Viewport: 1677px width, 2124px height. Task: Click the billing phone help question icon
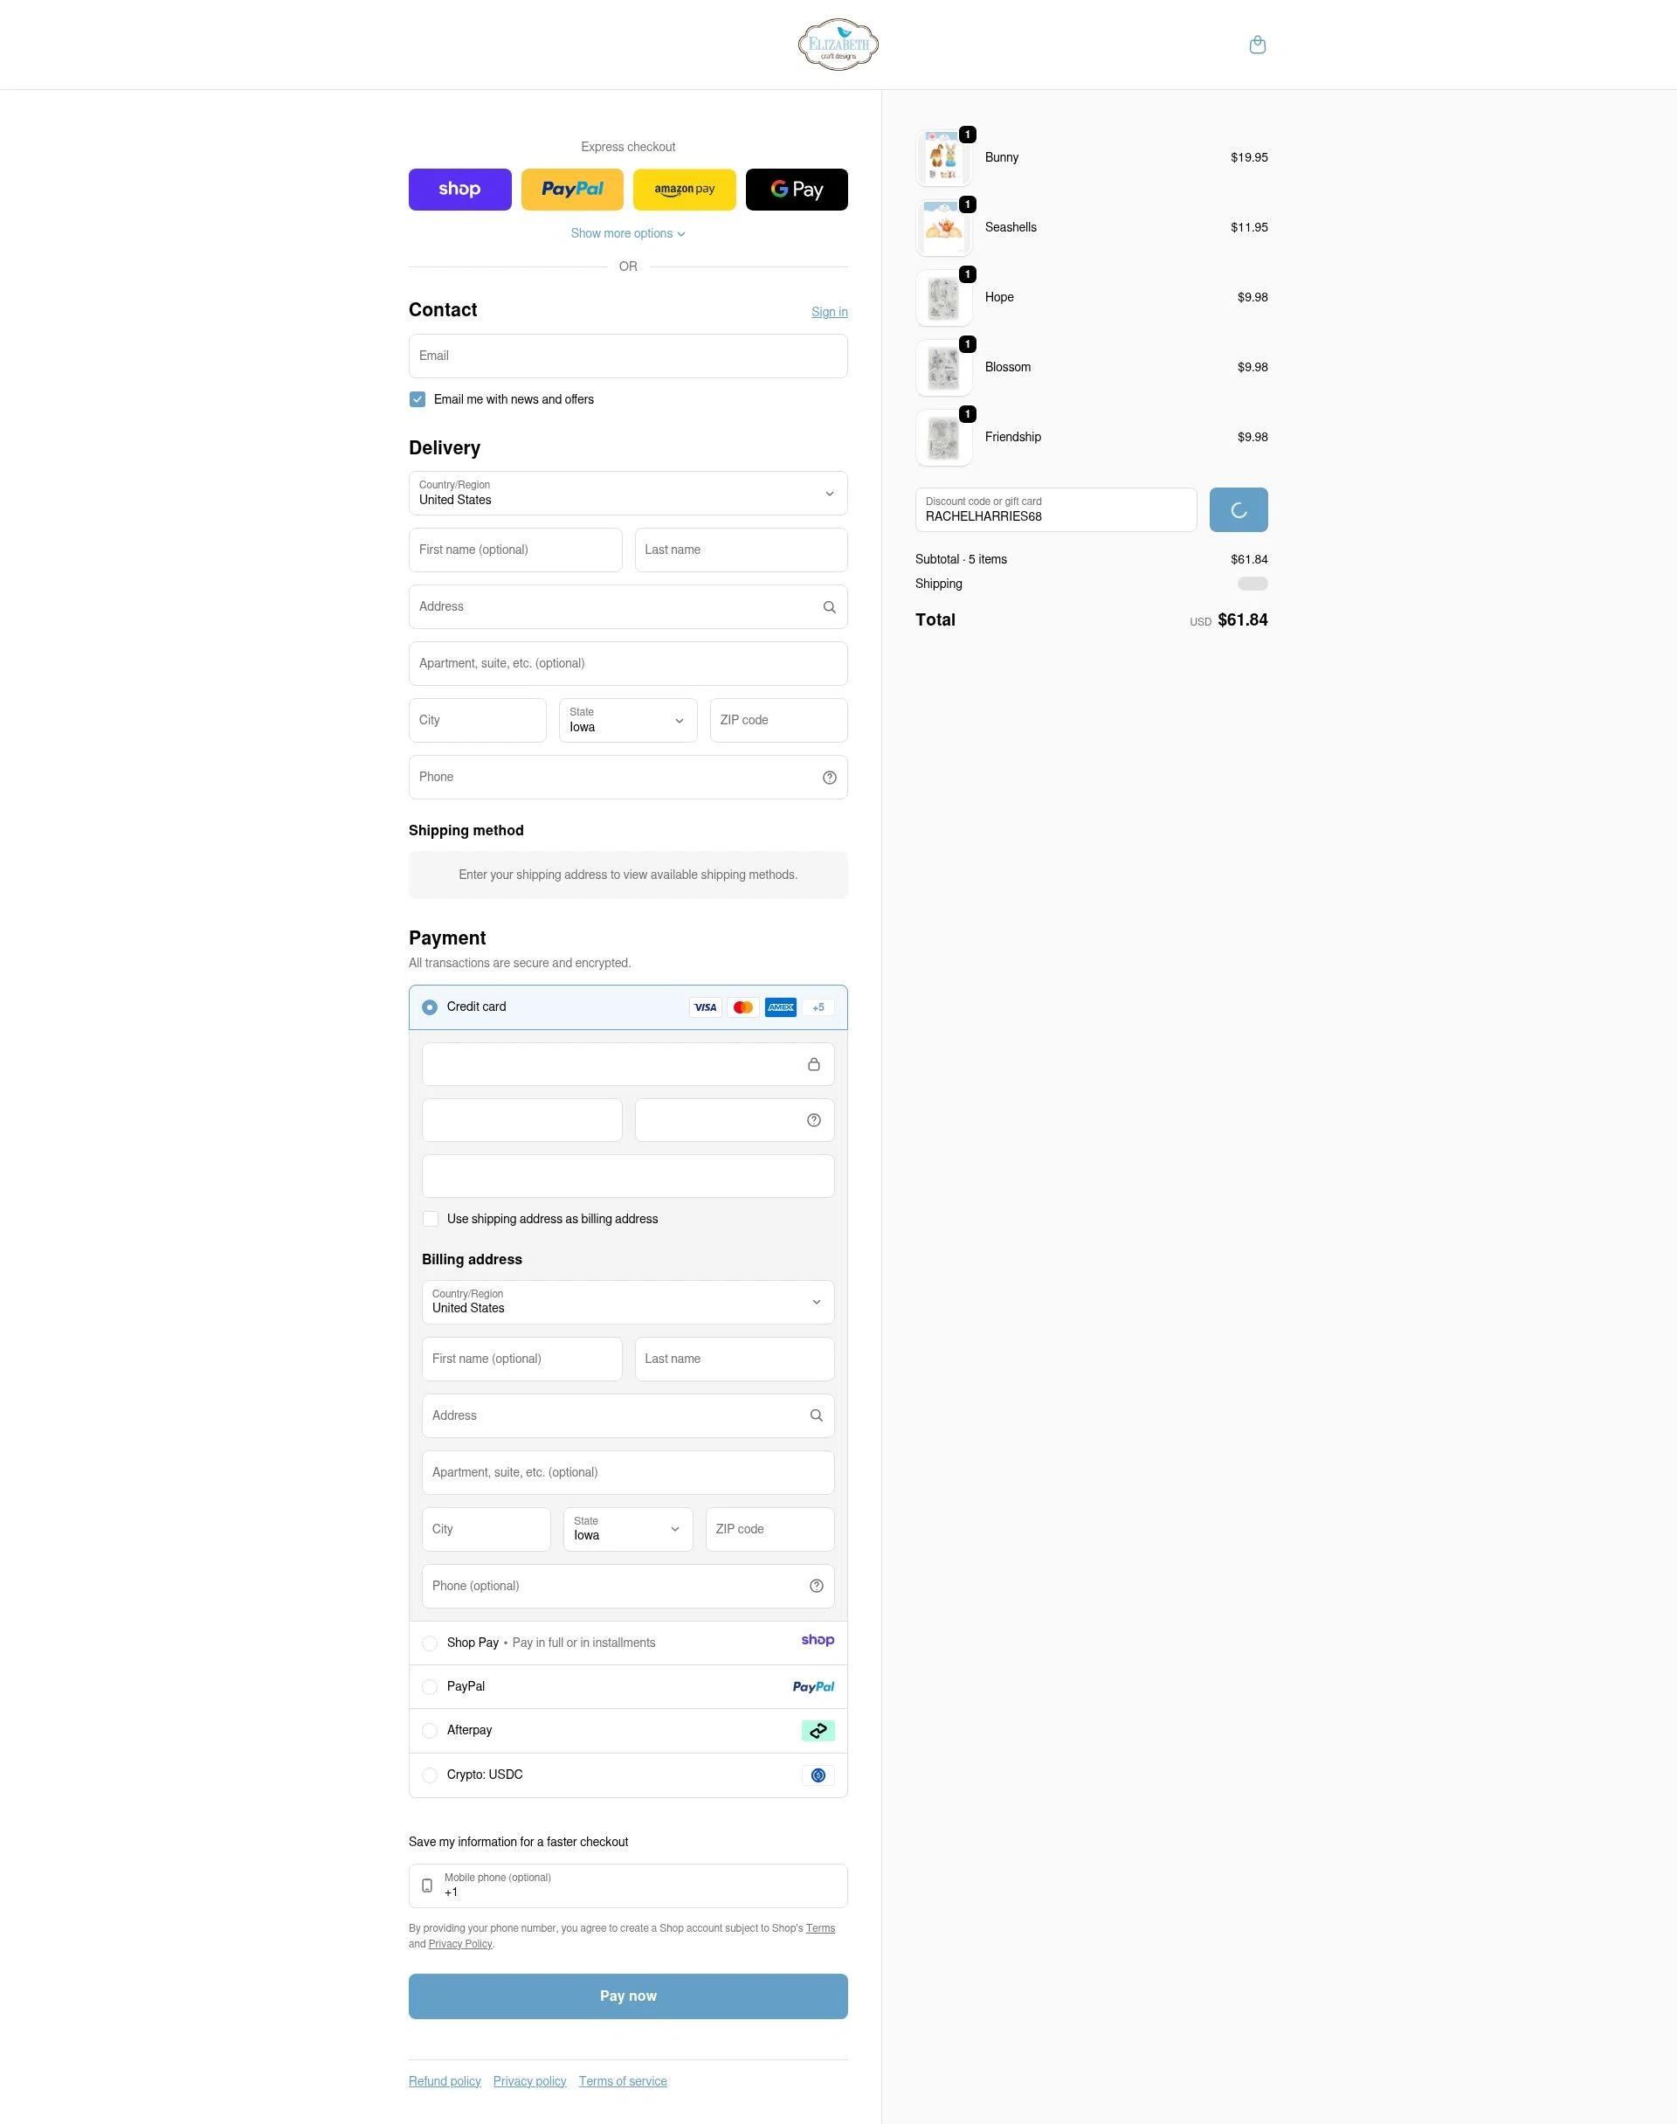815,1586
